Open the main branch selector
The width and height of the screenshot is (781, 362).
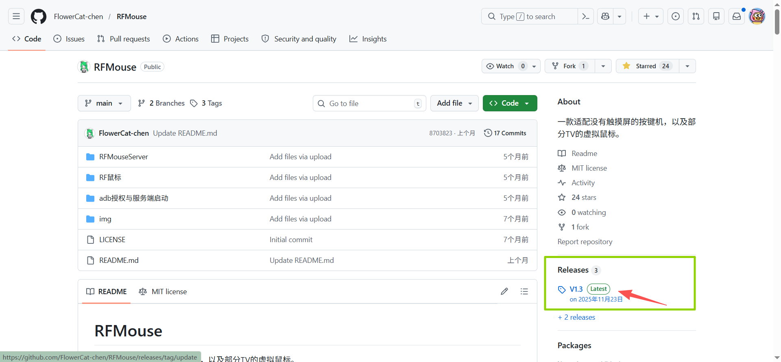point(104,103)
